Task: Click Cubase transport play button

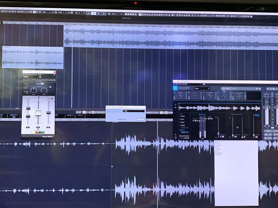Action: pos(99,13)
